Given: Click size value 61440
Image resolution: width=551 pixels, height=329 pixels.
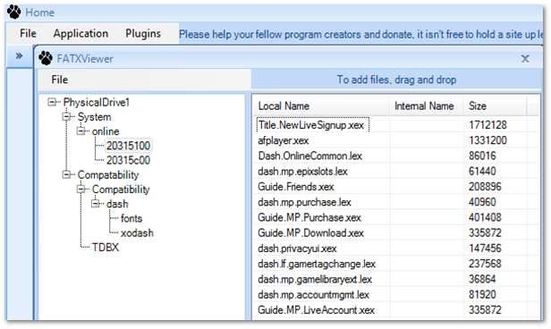Looking at the screenshot, I should click(482, 172).
